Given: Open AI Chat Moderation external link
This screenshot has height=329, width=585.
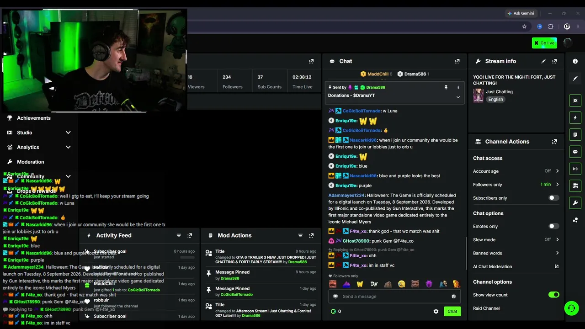Looking at the screenshot, I should point(557,266).
